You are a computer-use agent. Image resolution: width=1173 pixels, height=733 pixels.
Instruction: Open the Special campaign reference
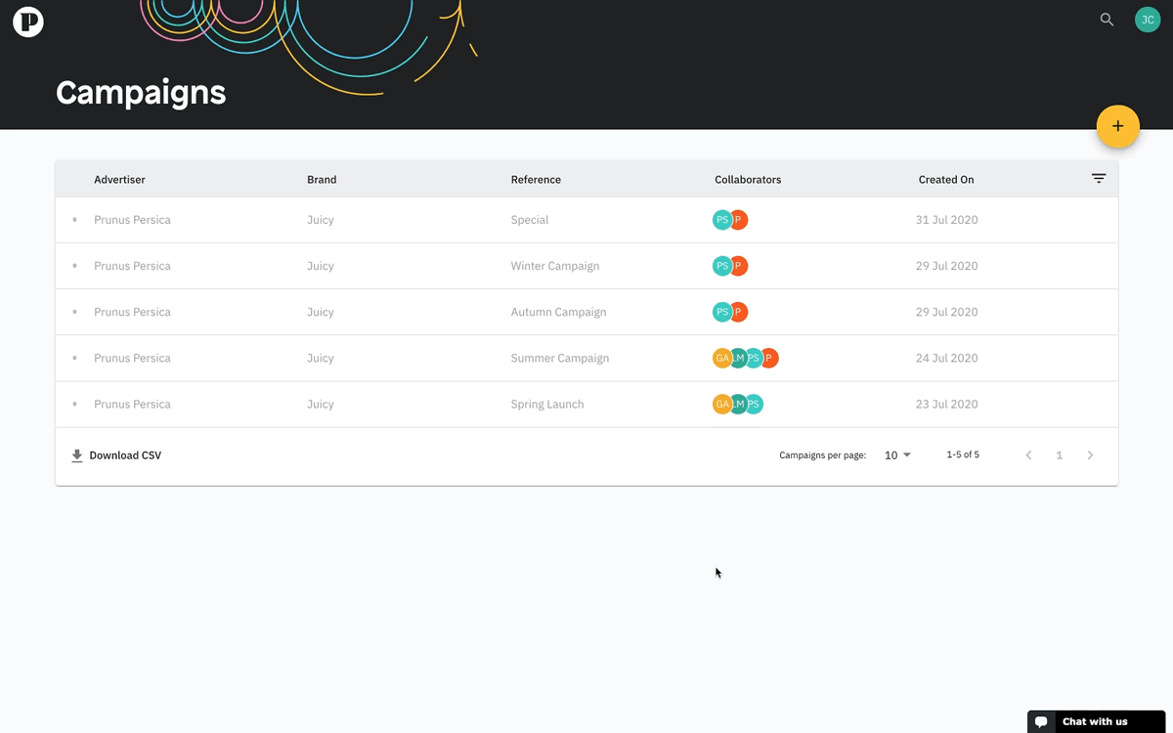[x=530, y=220]
